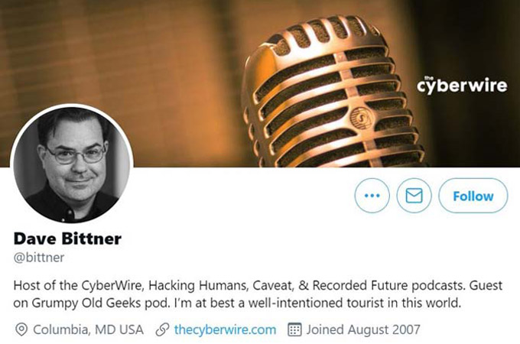Open Dave Bittner's profile photo
Screen dimensions: 520x344
(x=72, y=164)
